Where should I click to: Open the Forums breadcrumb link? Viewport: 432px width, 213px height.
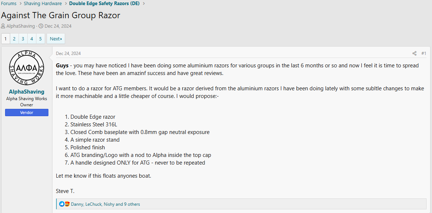click(8, 4)
